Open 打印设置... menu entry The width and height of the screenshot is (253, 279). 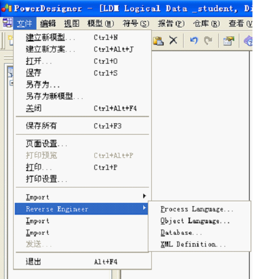pos(82,179)
